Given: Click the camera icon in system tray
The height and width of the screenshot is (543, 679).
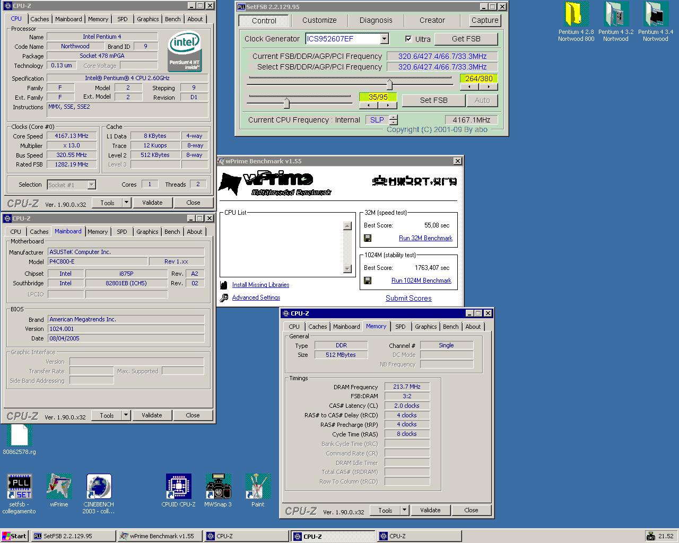Looking at the screenshot, I should coord(650,536).
